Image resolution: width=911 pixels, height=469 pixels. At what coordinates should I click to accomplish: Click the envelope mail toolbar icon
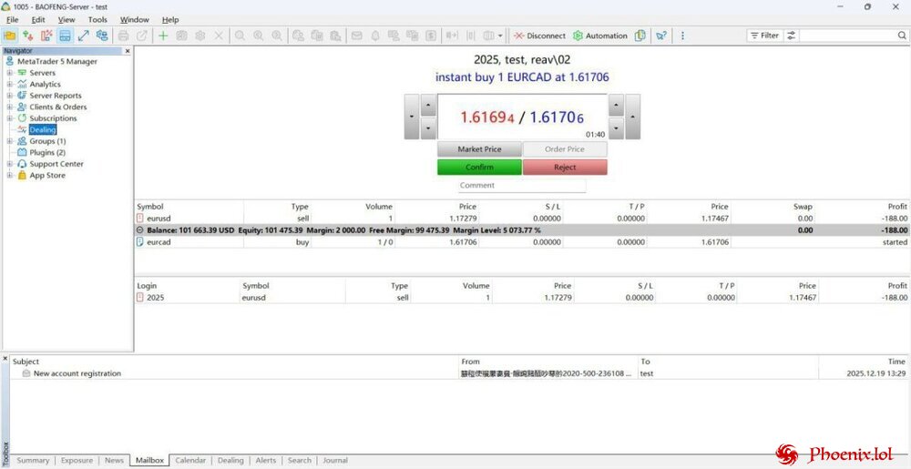click(357, 36)
